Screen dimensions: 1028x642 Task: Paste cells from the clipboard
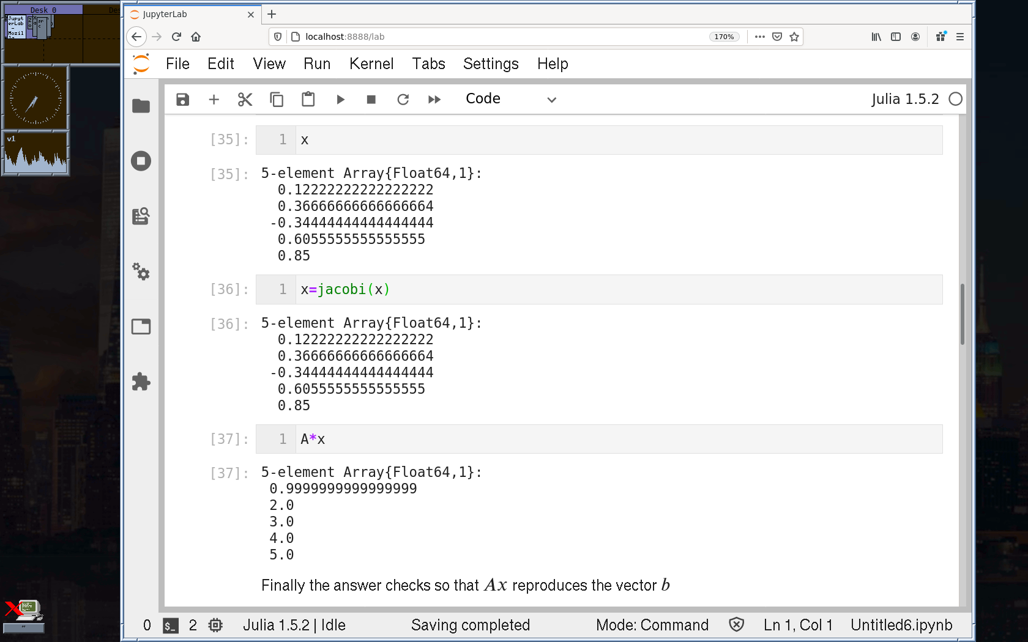[308, 100]
